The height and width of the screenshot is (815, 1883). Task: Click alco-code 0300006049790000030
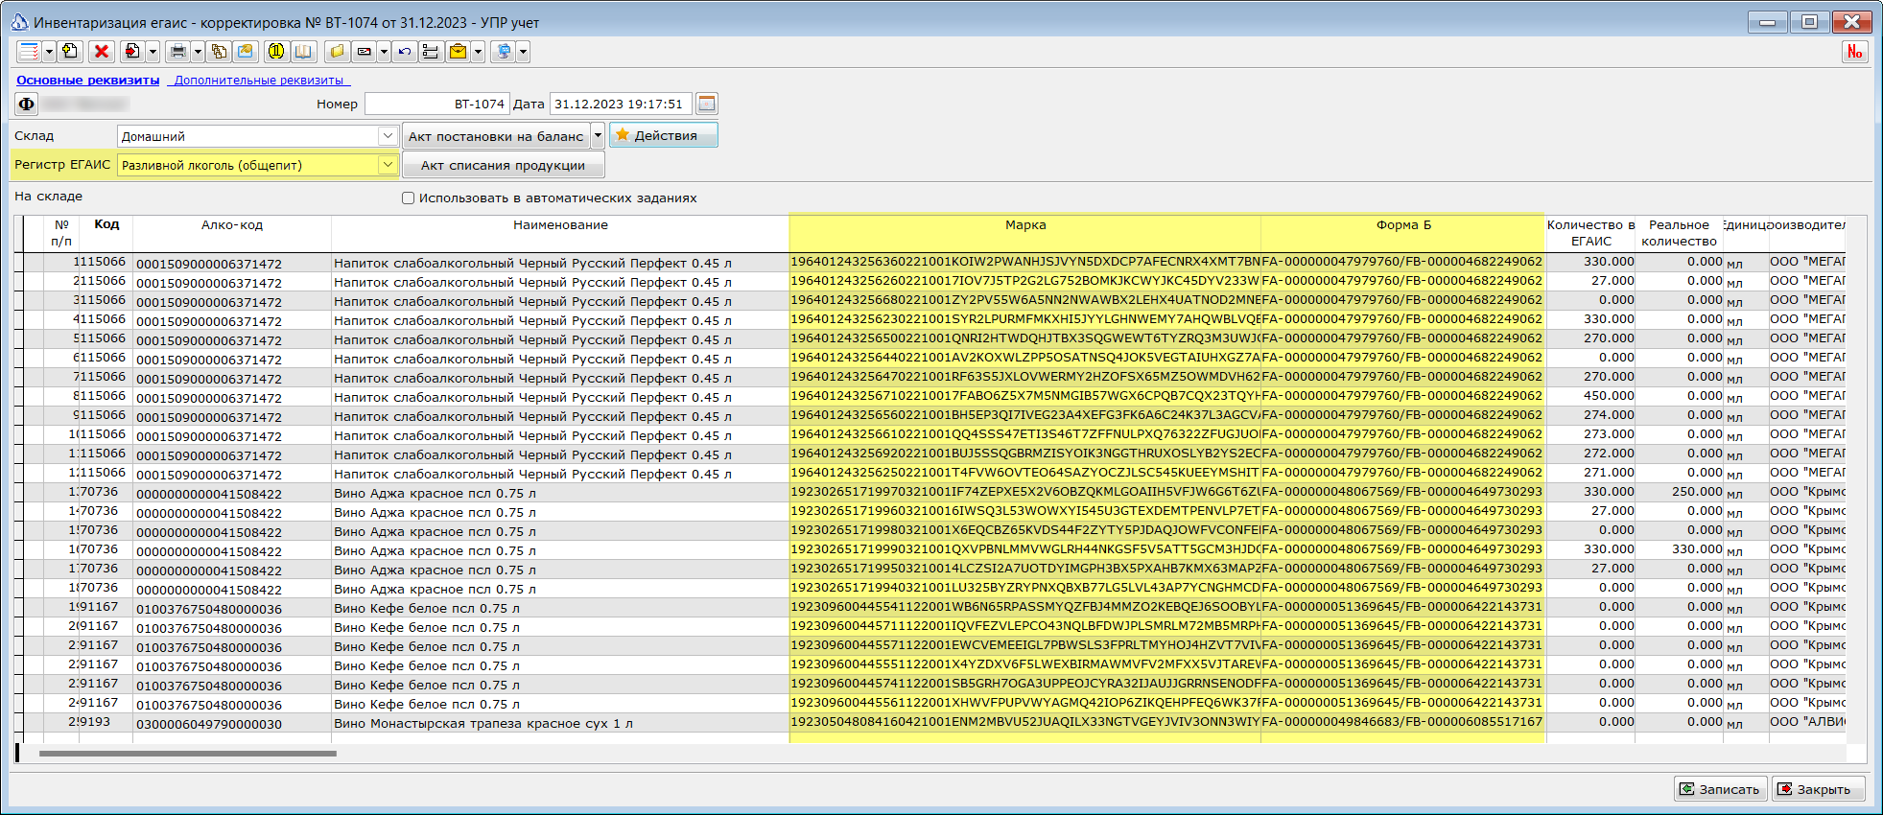(232, 724)
